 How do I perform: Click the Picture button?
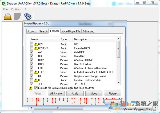coord(113,93)
